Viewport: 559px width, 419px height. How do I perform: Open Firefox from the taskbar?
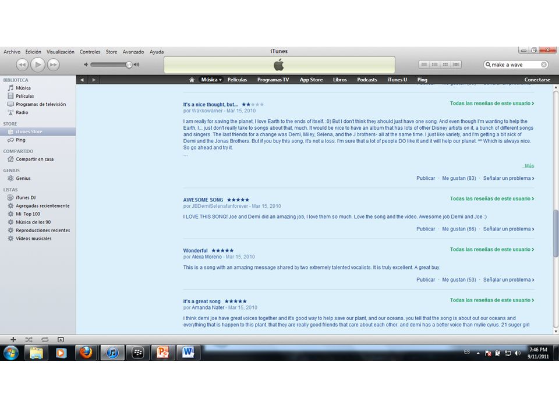coord(86,353)
